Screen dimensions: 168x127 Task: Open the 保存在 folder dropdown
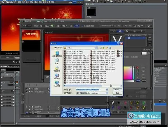[x=96, y=48]
